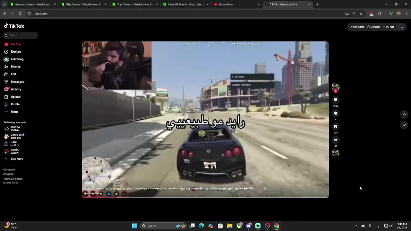Switch to Ysad Stream tab
411x231 pixels.
[134, 4]
